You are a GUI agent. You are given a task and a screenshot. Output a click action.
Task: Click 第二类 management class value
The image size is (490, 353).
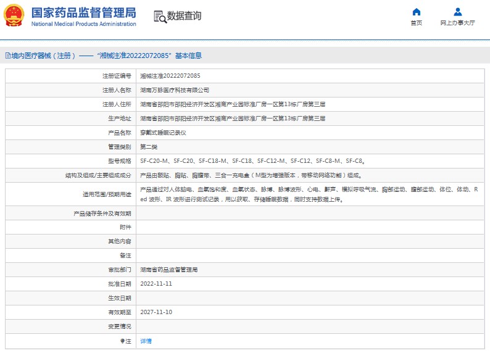tap(149, 147)
